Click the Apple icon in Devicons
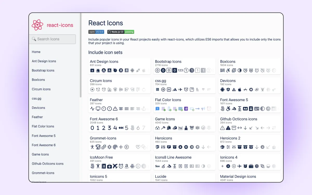 (239, 89)
